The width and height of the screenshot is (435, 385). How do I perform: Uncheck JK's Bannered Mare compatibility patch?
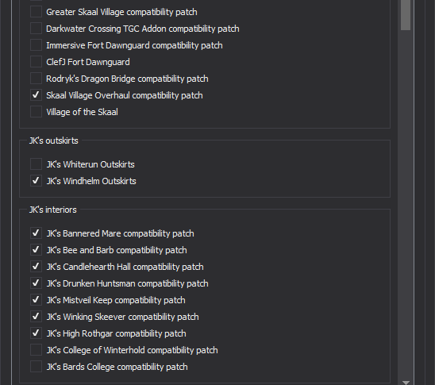36,233
